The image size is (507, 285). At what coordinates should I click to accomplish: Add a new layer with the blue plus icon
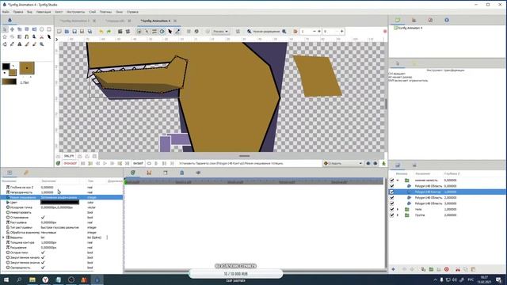[393, 269]
